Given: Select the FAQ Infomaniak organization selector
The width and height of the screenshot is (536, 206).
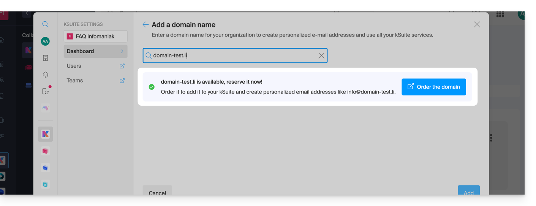Looking at the screenshot, I should tap(95, 36).
